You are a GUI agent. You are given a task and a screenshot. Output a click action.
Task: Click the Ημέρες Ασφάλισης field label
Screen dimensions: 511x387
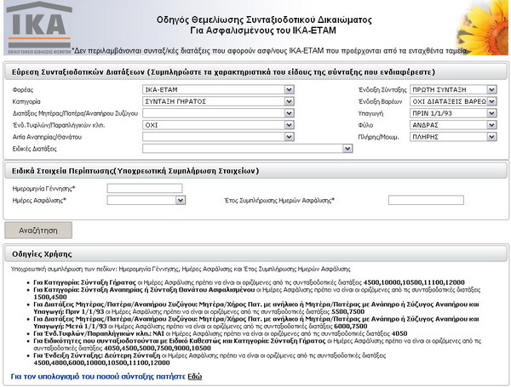39,201
